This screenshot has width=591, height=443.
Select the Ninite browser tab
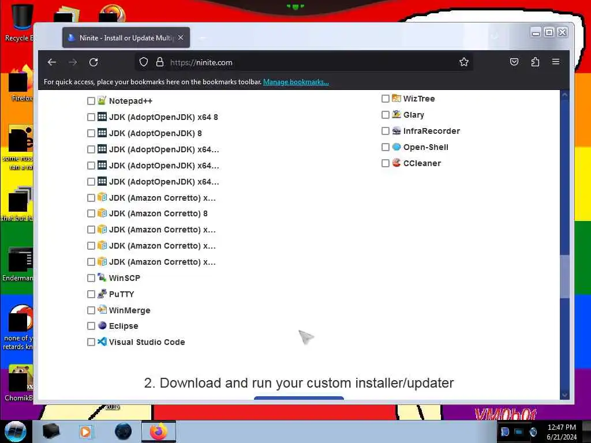pyautogui.click(x=126, y=37)
